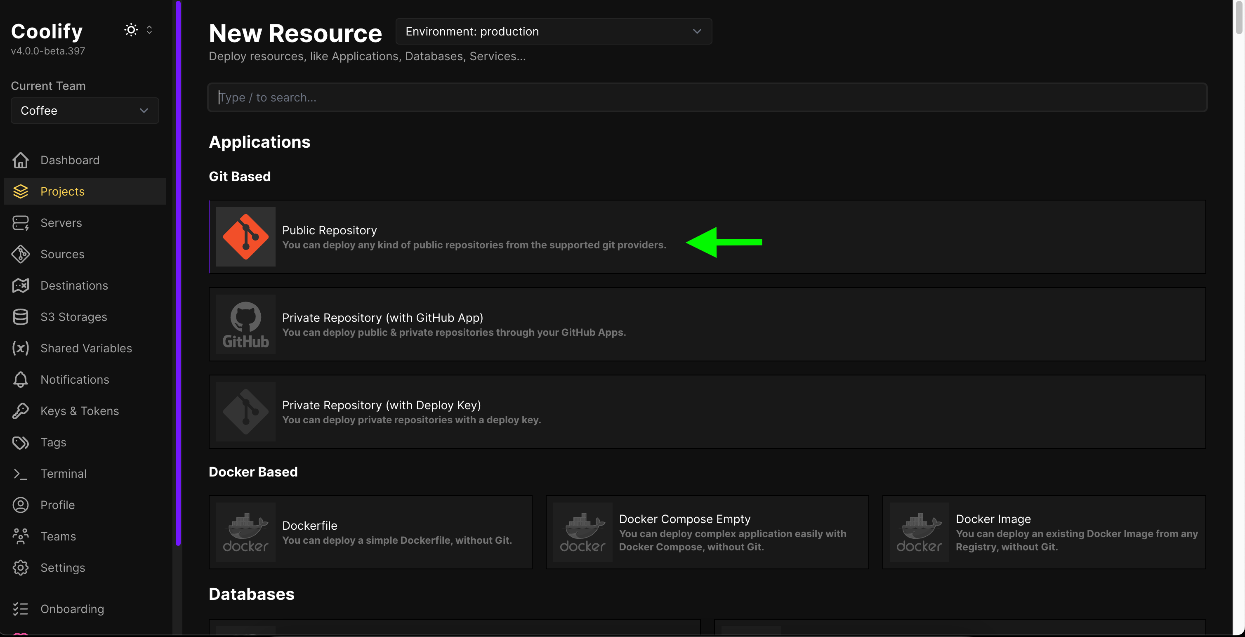
Task: Click the Docker whale icon beside Dockerfile
Action: pos(245,532)
